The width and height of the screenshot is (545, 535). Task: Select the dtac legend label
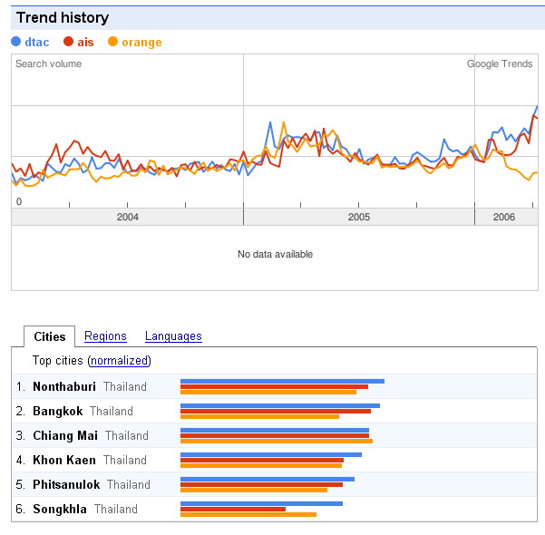tap(37, 42)
